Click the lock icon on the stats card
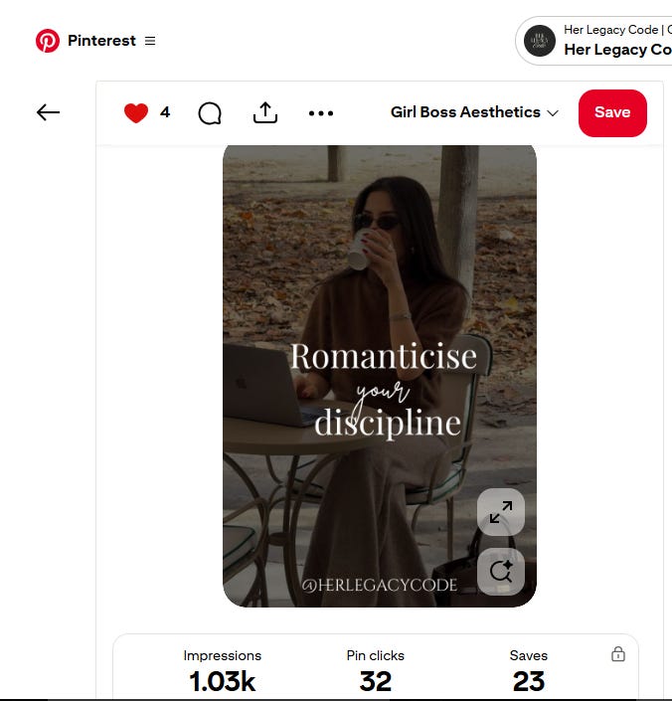The height and width of the screenshot is (701, 672). (x=618, y=654)
